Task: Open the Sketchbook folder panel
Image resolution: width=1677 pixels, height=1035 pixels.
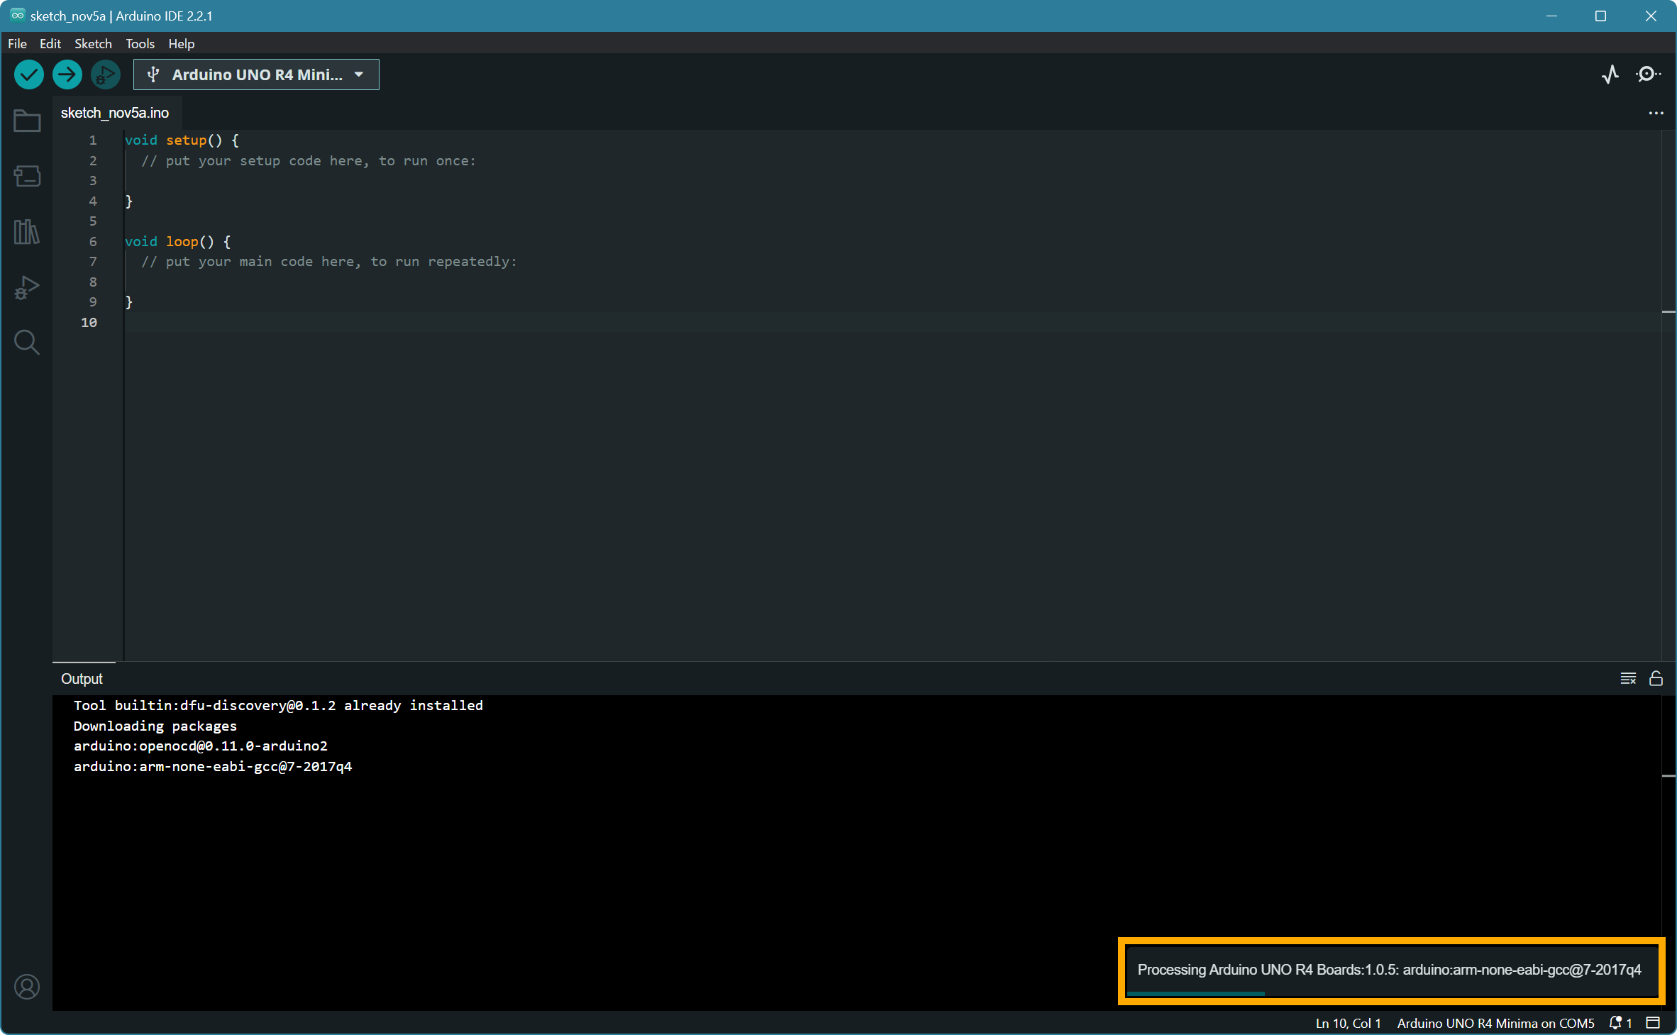Action: pyautogui.click(x=27, y=121)
